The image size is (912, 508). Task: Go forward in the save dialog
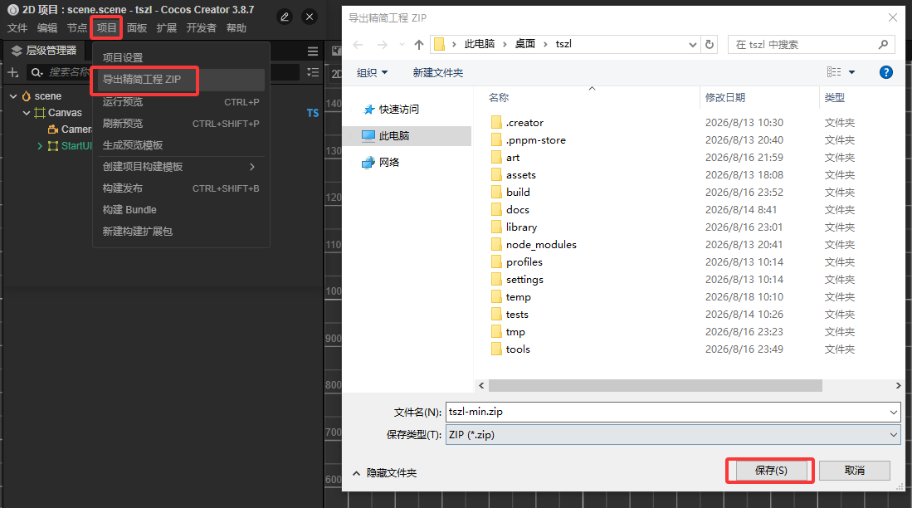[x=382, y=44]
